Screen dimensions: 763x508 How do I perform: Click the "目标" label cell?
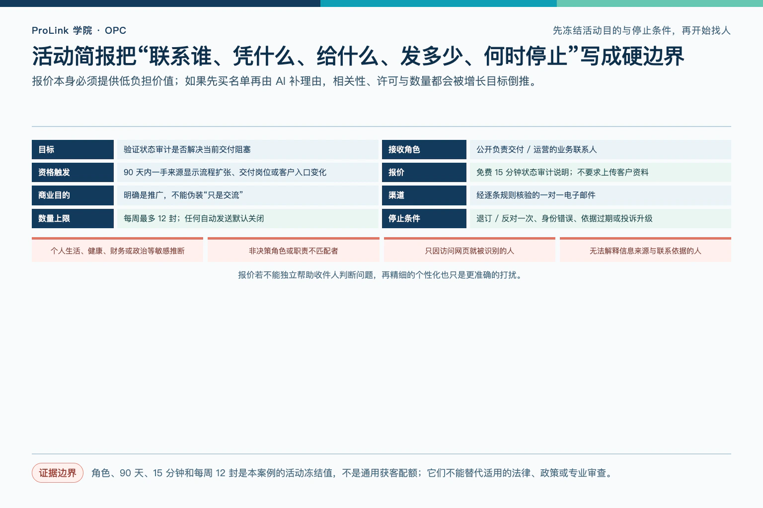click(73, 149)
